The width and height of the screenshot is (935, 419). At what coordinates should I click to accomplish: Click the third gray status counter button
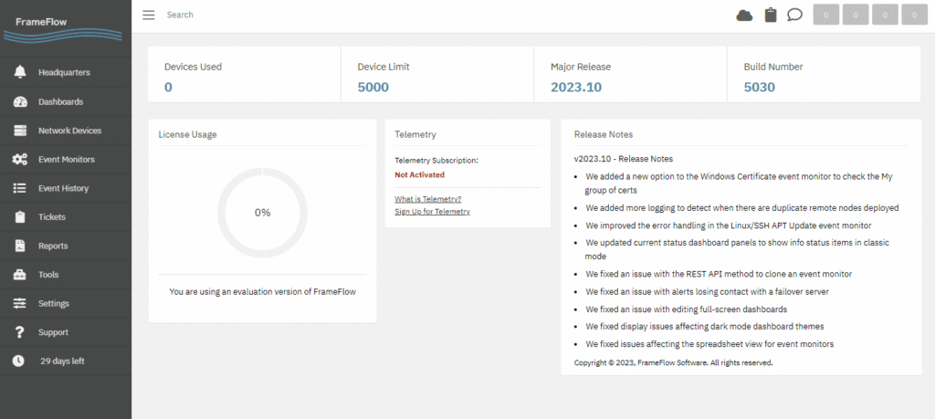pos(885,15)
